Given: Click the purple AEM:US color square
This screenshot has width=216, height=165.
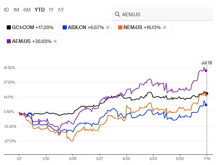Looking at the screenshot, I should point(9,41).
